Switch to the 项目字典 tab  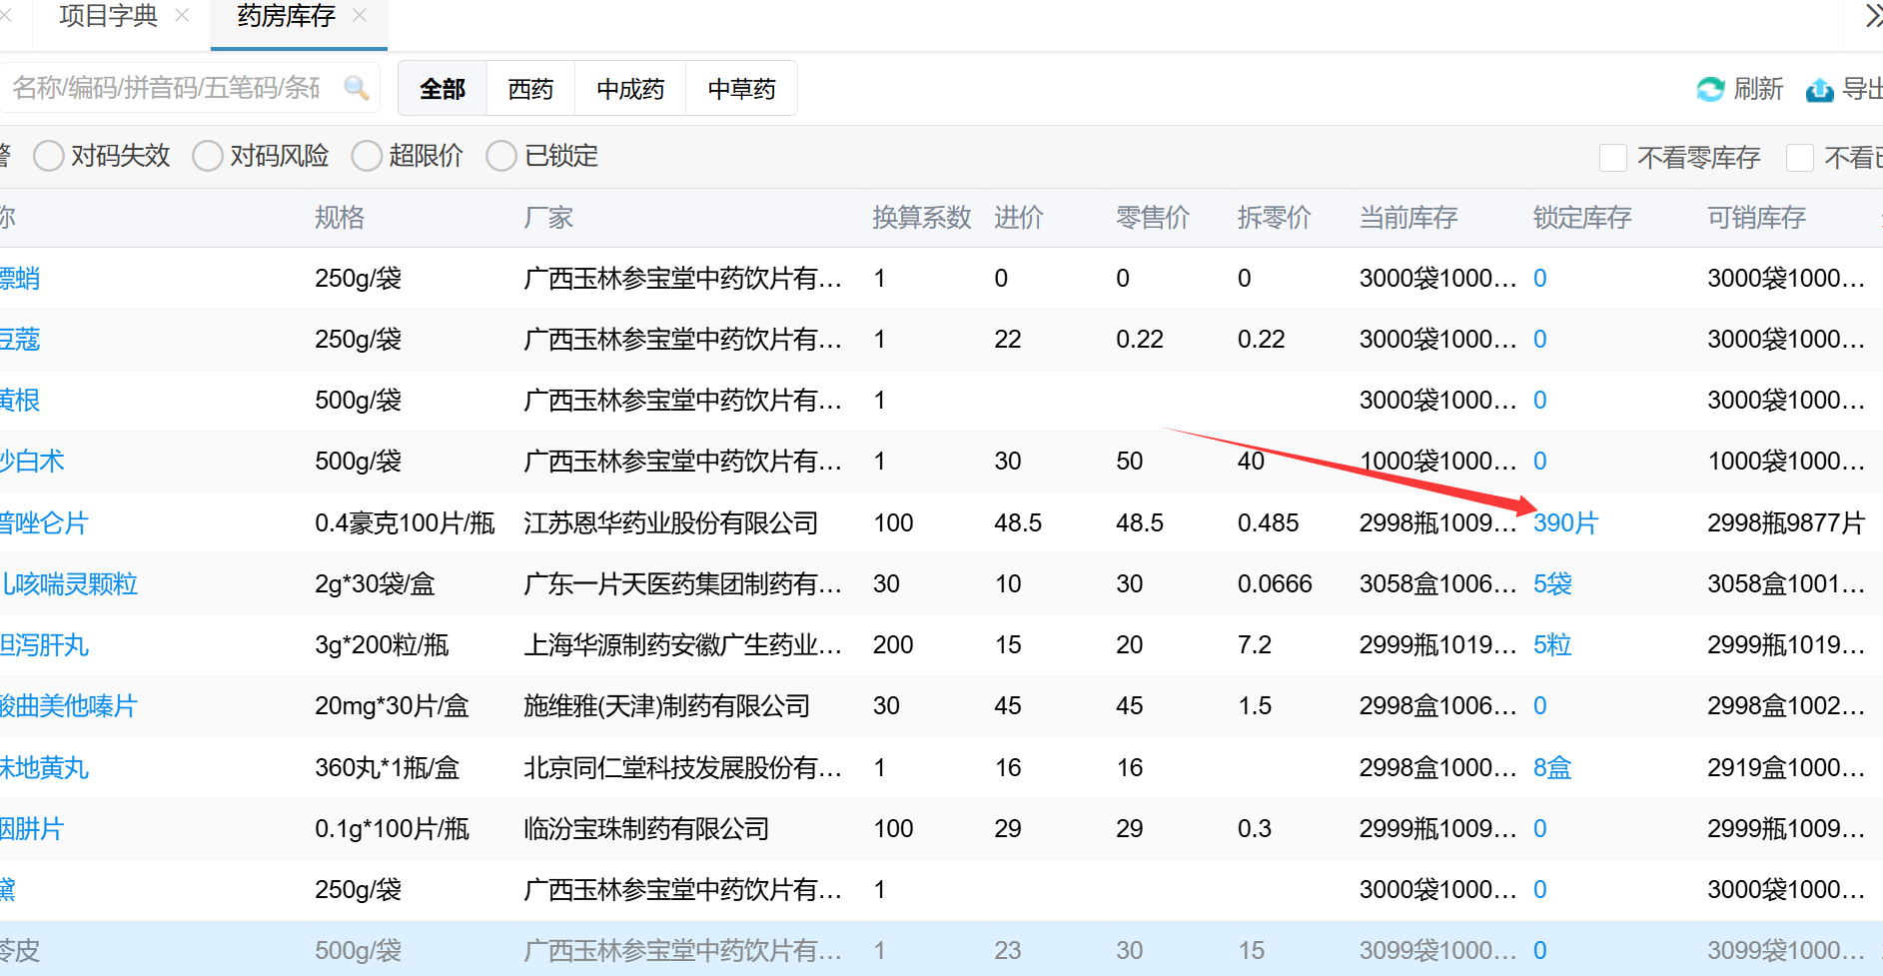tap(108, 16)
